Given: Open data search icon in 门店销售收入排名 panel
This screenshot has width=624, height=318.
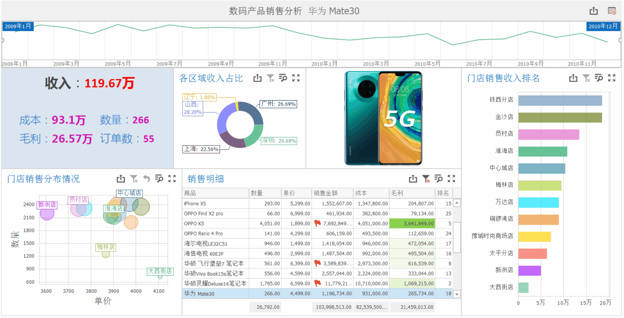Looking at the screenshot, I should coord(599,78).
